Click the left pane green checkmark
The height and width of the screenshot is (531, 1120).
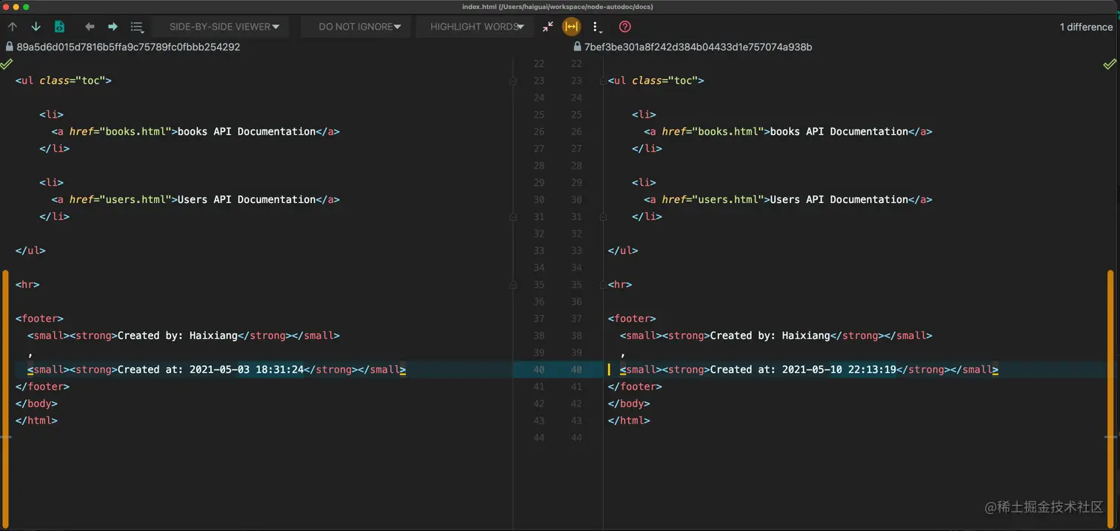coord(7,64)
